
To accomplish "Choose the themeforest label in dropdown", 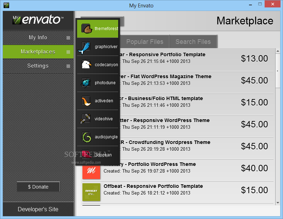I will click(106, 29).
